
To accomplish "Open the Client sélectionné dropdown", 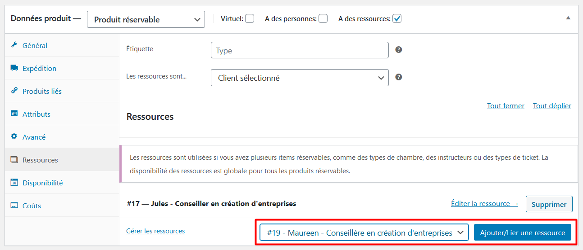I will [x=300, y=78].
